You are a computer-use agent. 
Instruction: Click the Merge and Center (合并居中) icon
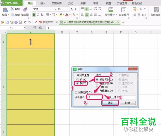[111, 10]
